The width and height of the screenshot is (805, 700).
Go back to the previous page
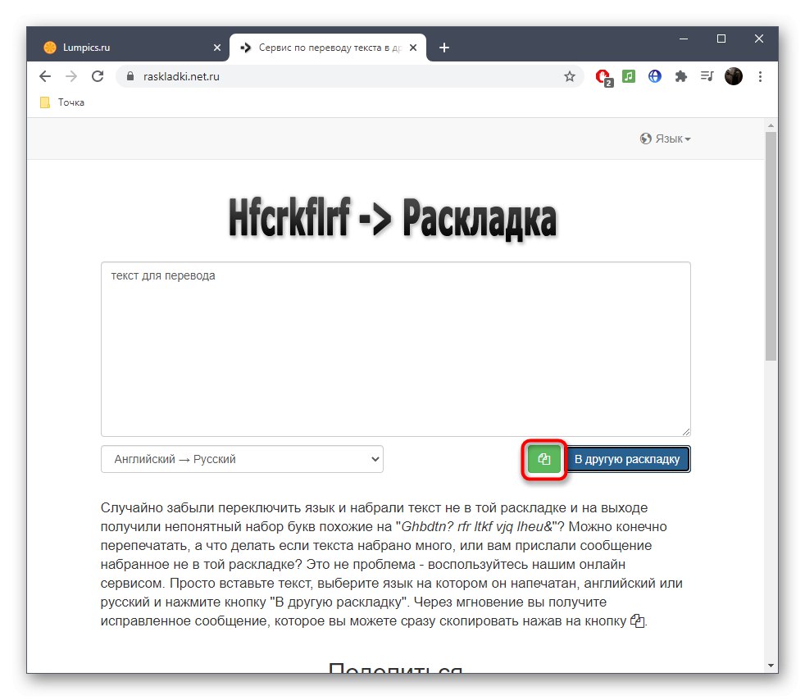coord(45,76)
